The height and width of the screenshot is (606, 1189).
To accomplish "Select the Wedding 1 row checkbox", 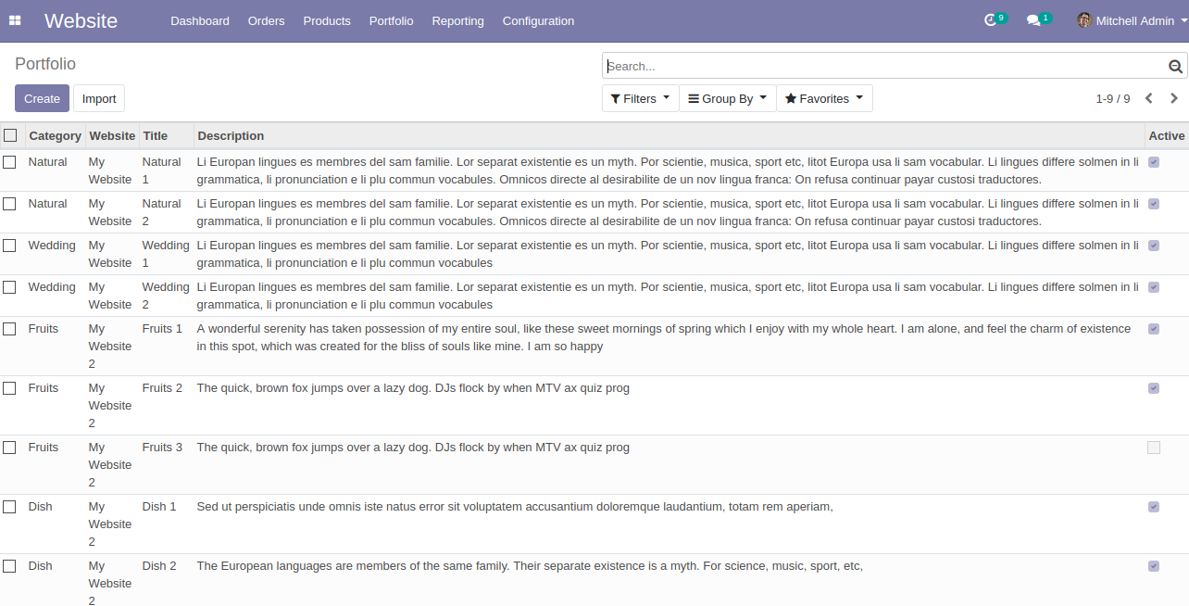I will coord(9,245).
